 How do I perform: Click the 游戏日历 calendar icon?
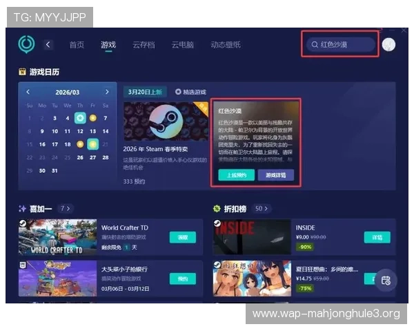point(23,72)
